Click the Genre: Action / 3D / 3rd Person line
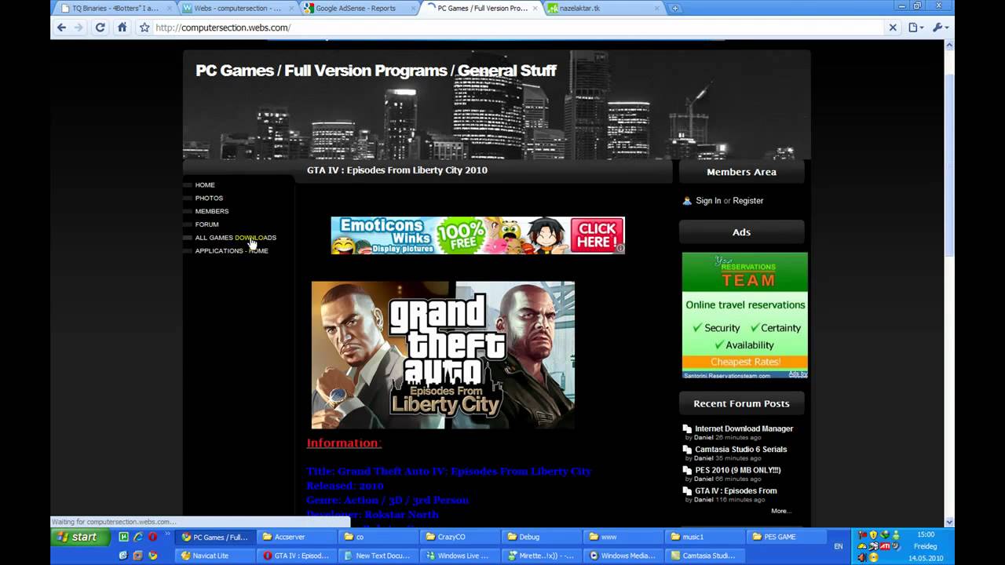 coord(387,500)
